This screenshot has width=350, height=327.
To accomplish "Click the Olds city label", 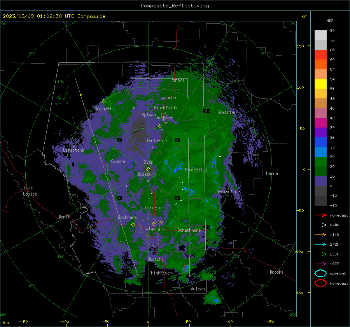I will 148,162.
